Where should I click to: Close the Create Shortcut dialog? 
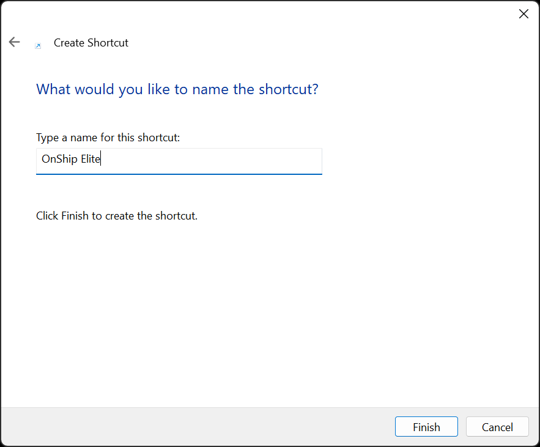(523, 14)
